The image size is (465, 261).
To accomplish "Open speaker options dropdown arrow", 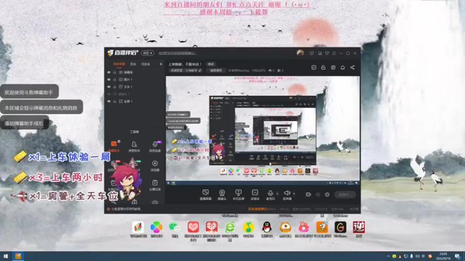I will 294,194.
